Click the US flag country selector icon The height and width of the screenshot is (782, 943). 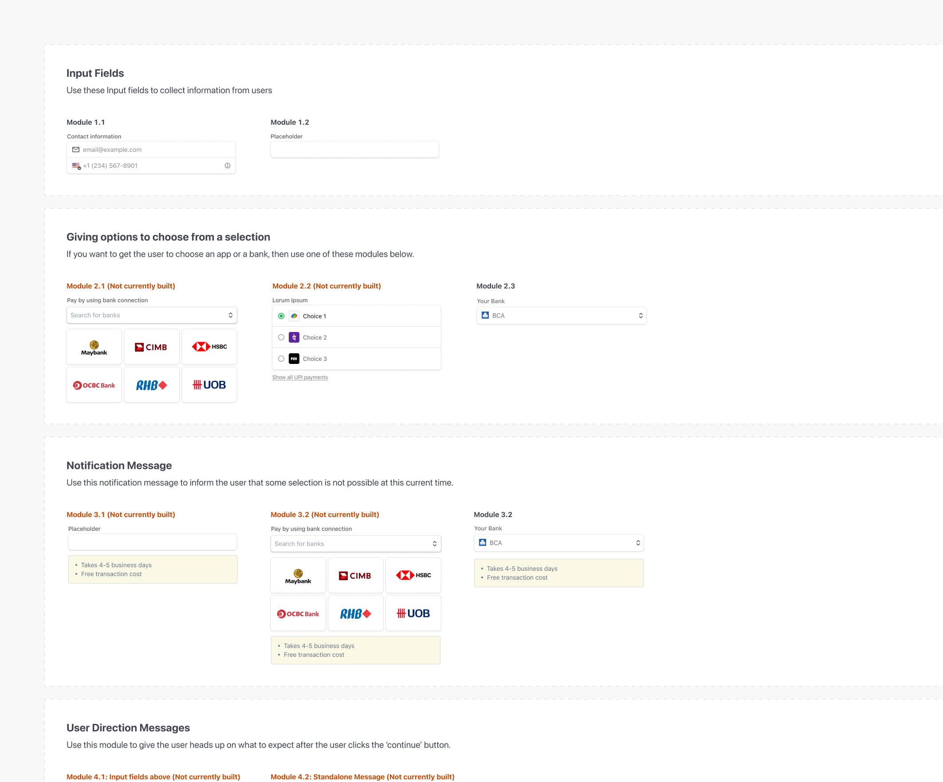pos(76,166)
